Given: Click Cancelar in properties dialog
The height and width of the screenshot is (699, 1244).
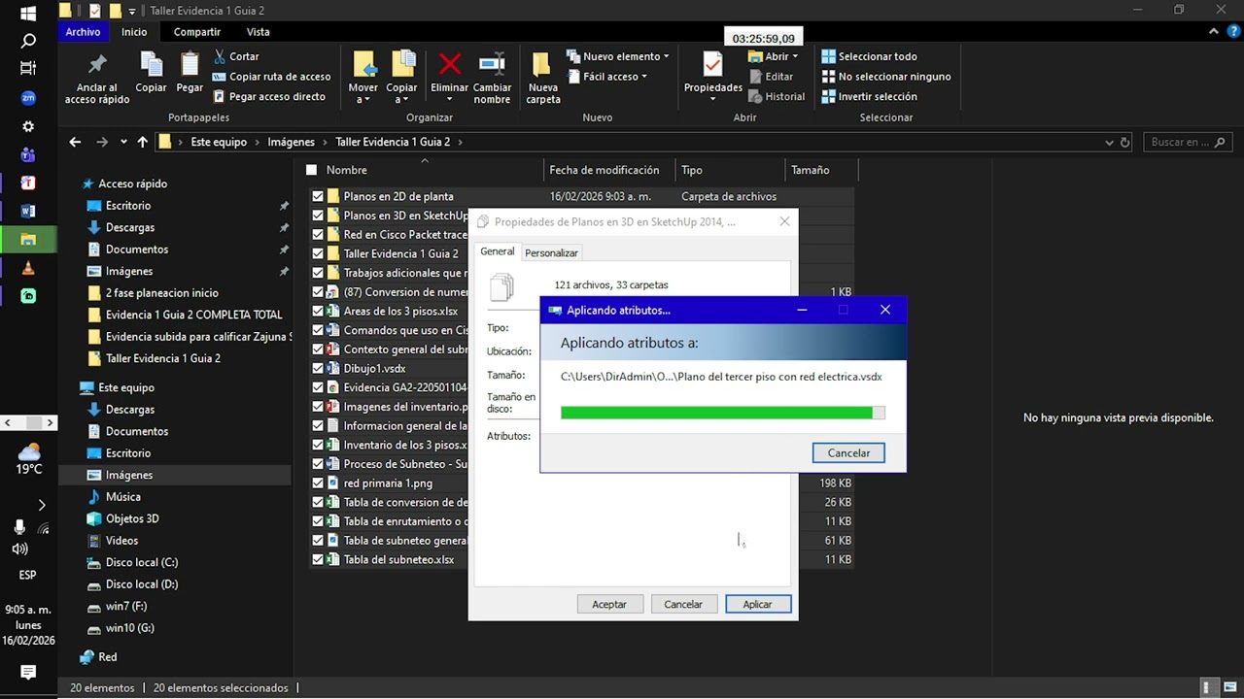Looking at the screenshot, I should pyautogui.click(x=683, y=604).
